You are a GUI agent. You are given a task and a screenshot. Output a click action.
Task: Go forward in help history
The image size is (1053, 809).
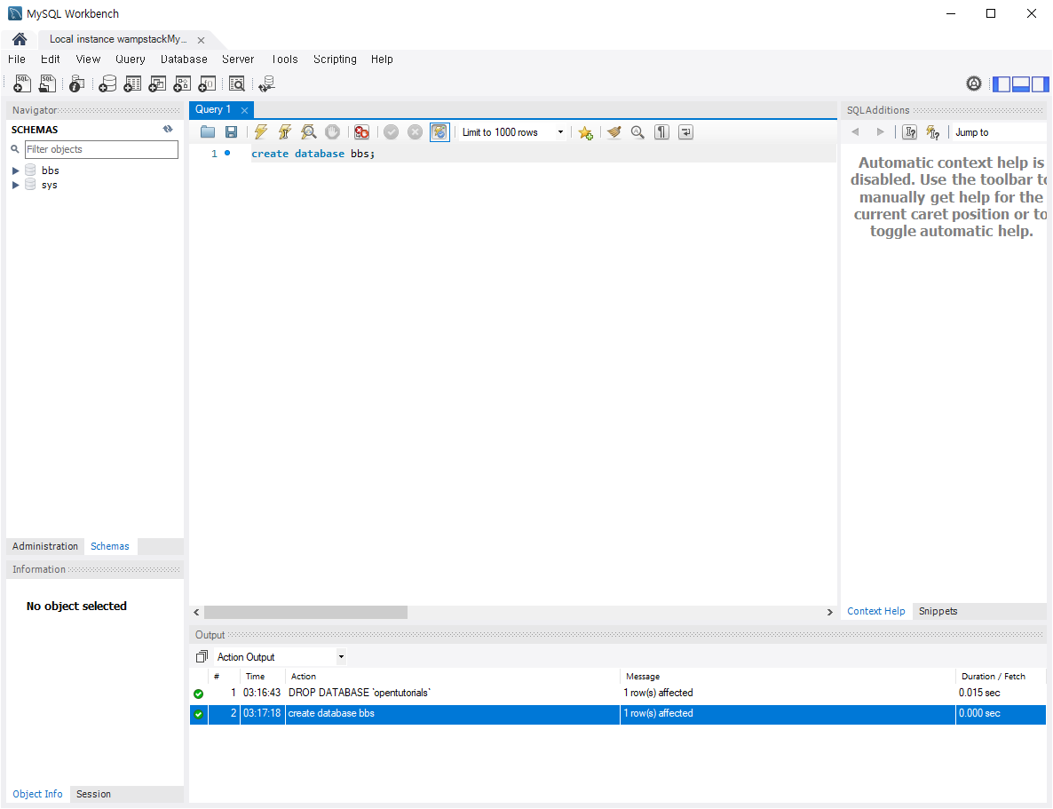click(x=880, y=132)
